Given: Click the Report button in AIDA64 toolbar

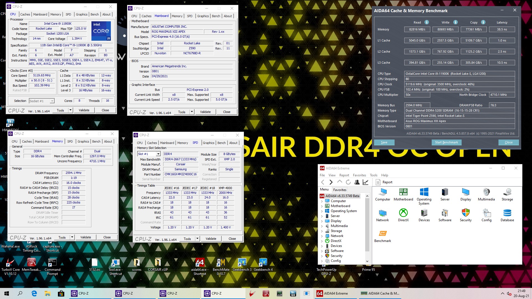Looking at the screenshot, I should coord(384,182).
